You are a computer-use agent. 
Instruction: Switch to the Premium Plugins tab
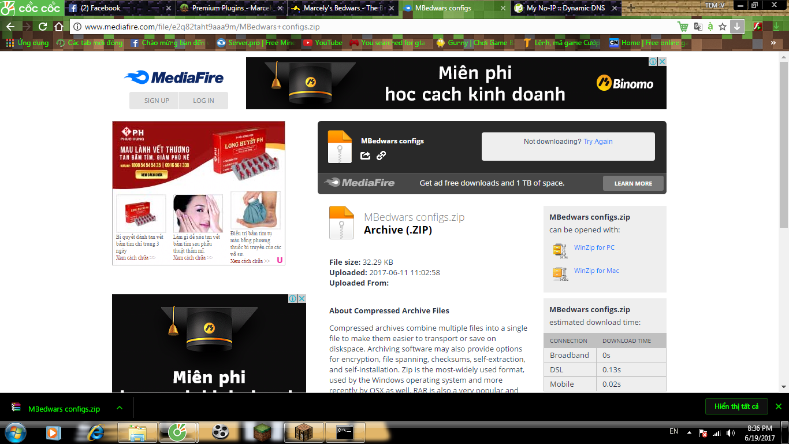(231, 8)
